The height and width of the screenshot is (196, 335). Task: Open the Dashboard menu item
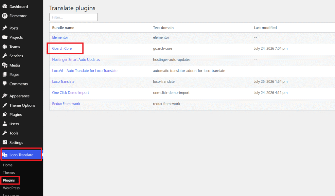(x=19, y=7)
